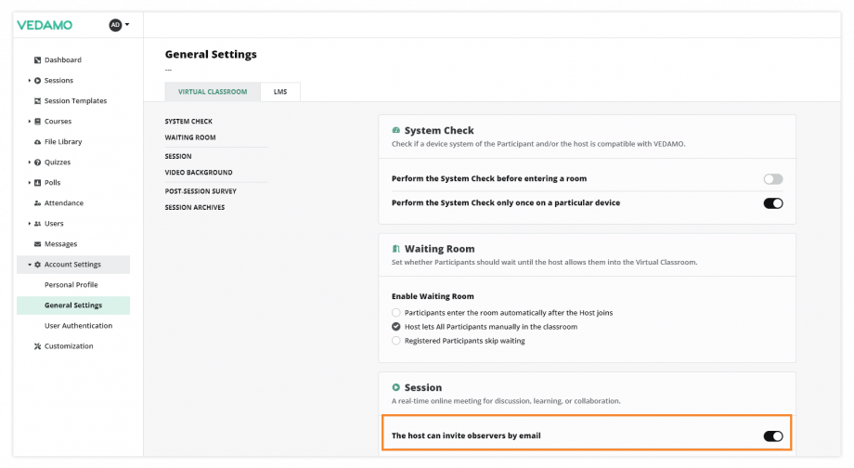The height and width of the screenshot is (468, 854).
Task: Switch to the LMS tab
Action: (280, 92)
